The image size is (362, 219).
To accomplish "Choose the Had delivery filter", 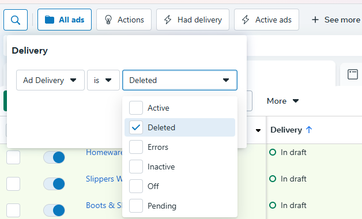I will [x=193, y=20].
